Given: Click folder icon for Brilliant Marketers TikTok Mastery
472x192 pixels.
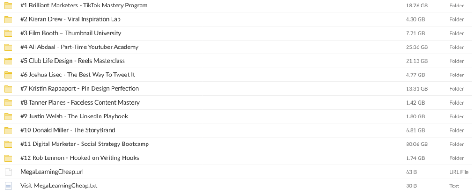Looking at the screenshot, I should pyautogui.click(x=8, y=6).
